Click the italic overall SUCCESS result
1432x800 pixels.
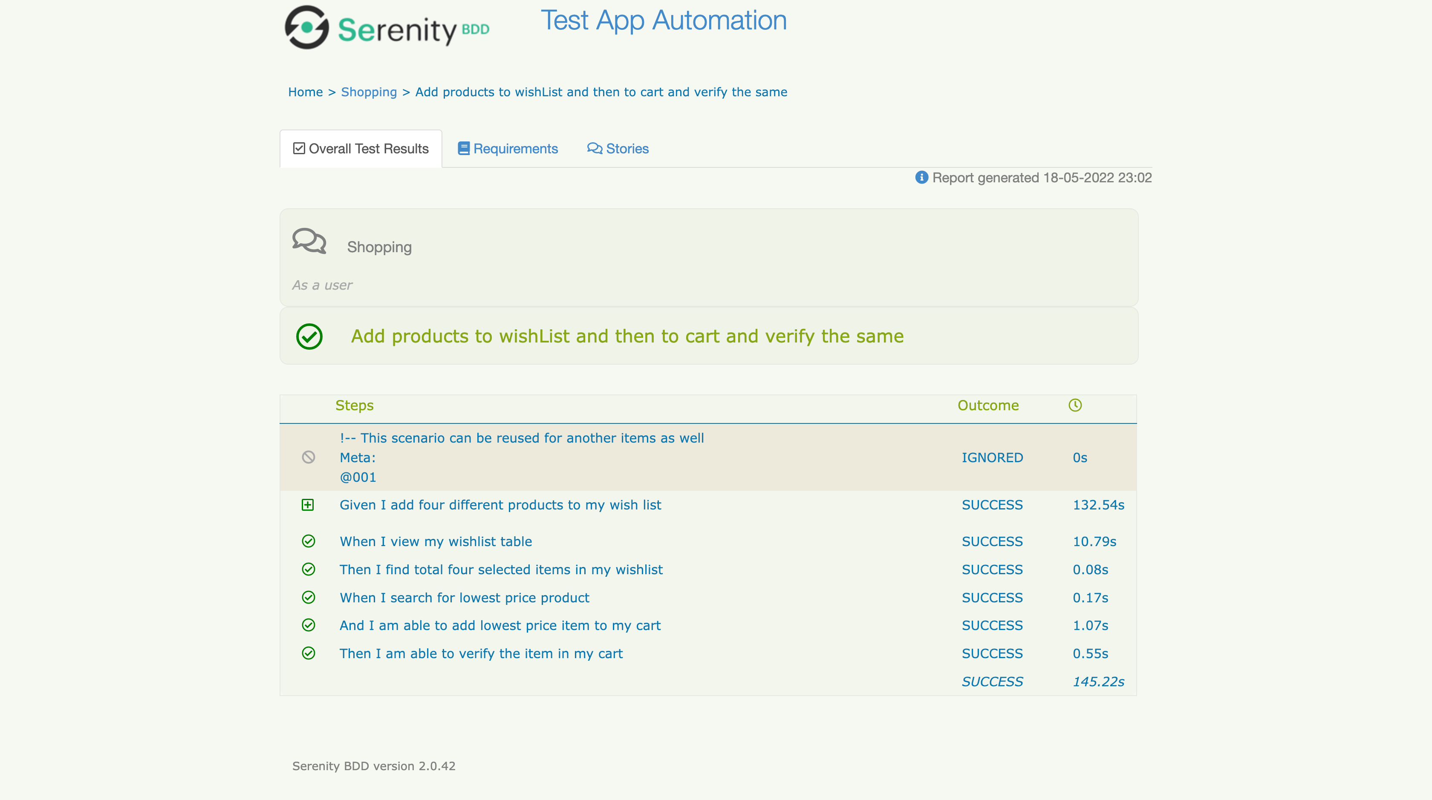(x=992, y=682)
